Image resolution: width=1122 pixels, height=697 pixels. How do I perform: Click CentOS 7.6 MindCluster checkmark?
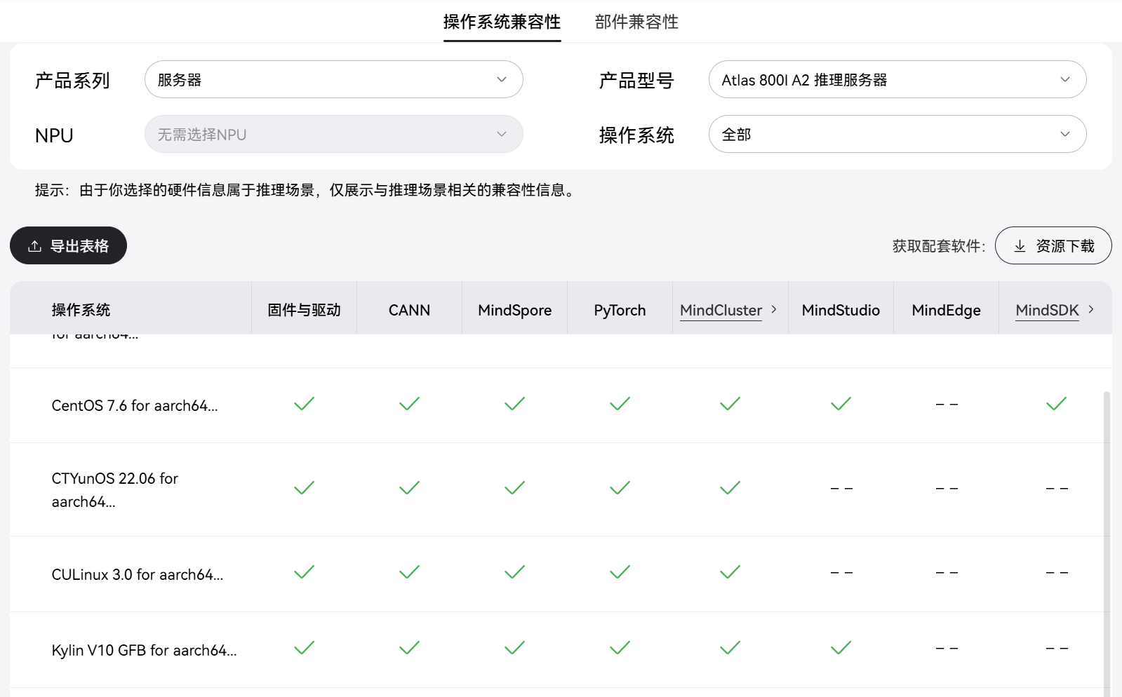(730, 404)
